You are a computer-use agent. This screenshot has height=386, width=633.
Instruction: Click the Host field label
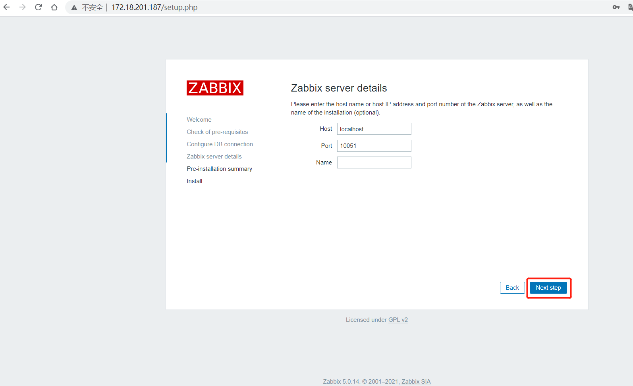pyautogui.click(x=326, y=129)
